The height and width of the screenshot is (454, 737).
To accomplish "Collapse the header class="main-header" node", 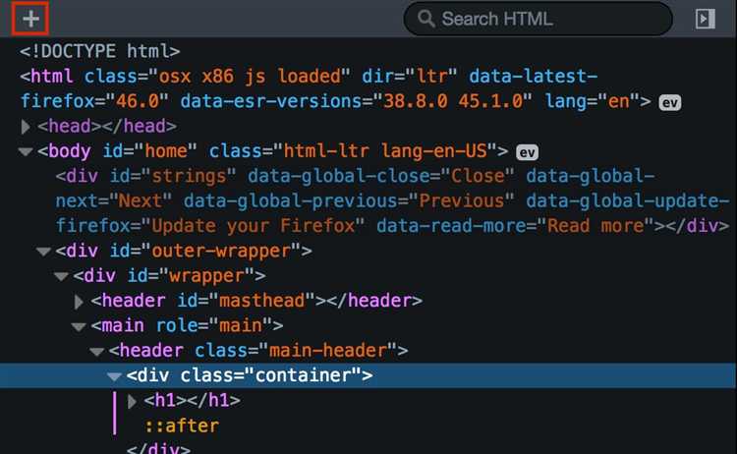I will (97, 351).
